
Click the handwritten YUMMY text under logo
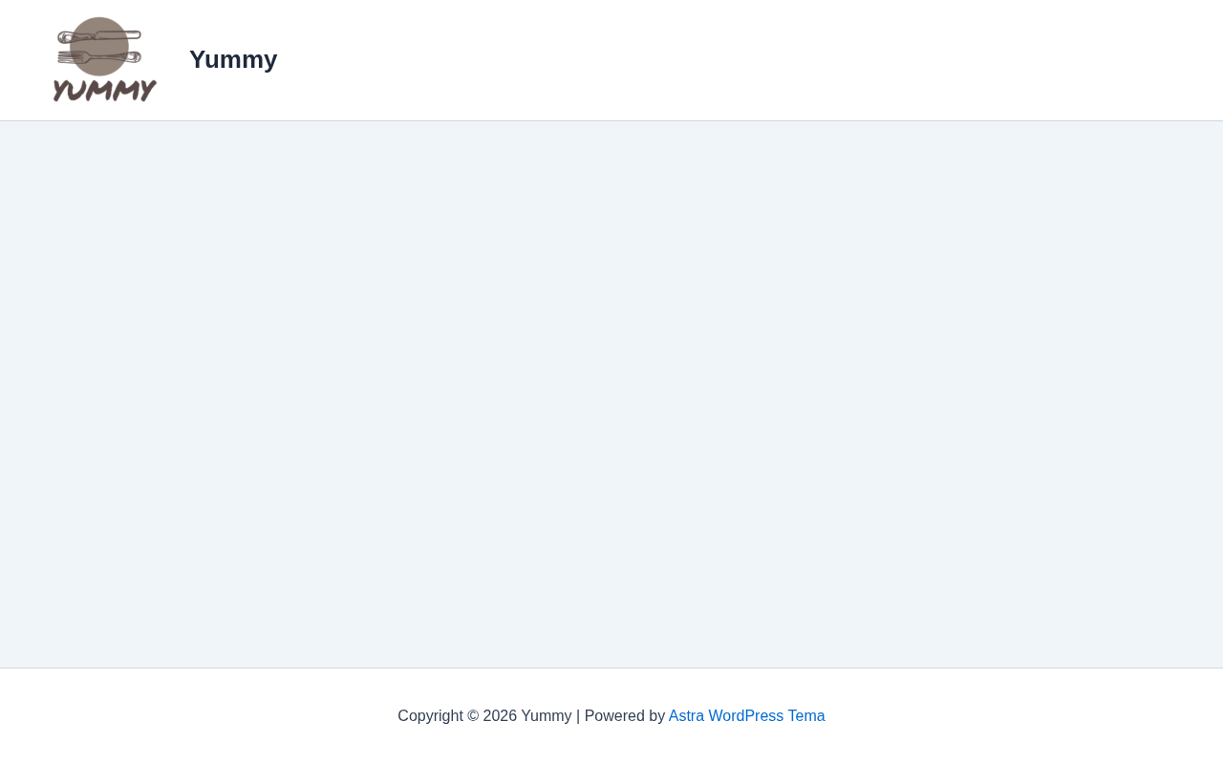click(x=105, y=90)
